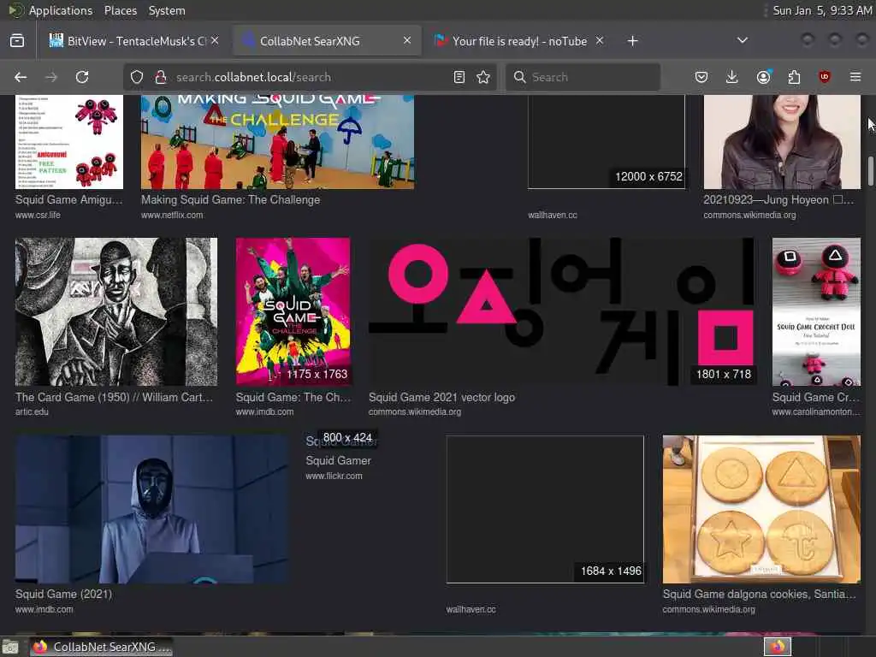Toggle reader view icon in address bar

pos(459,77)
